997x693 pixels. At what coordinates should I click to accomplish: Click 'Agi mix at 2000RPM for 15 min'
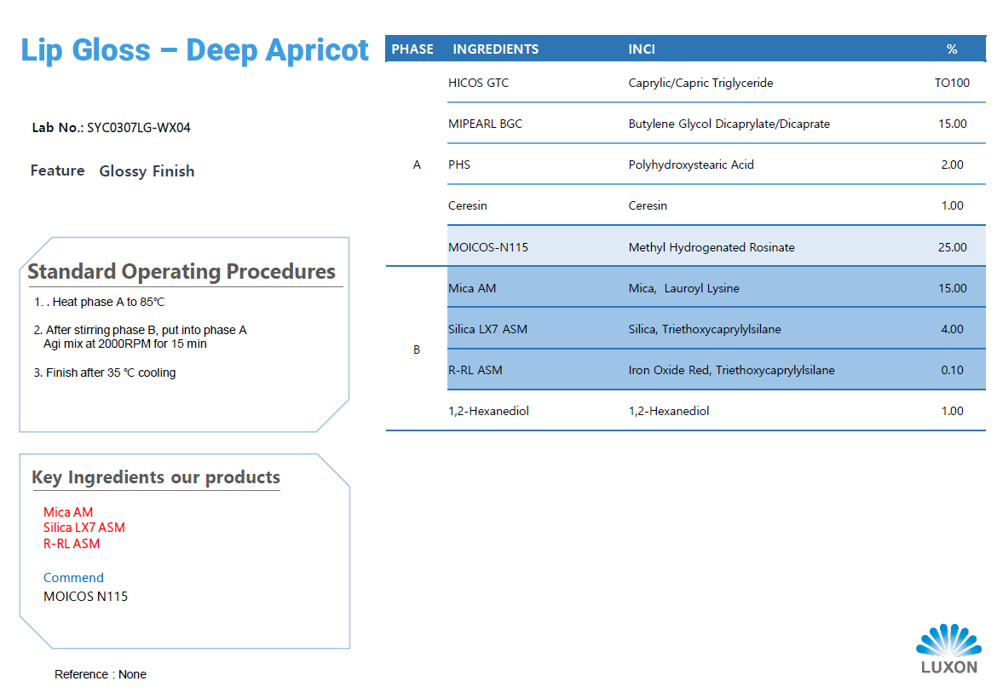point(125,344)
